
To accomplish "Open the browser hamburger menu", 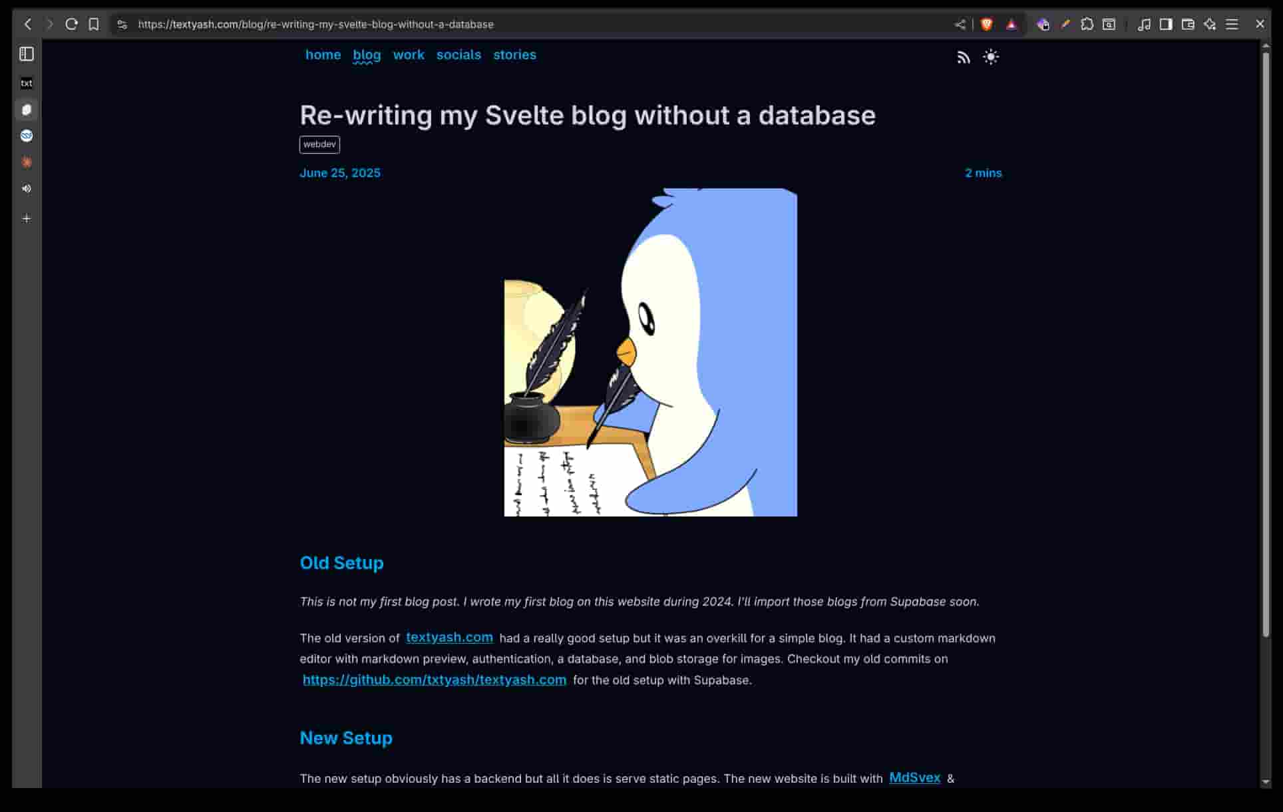I will click(x=1232, y=24).
